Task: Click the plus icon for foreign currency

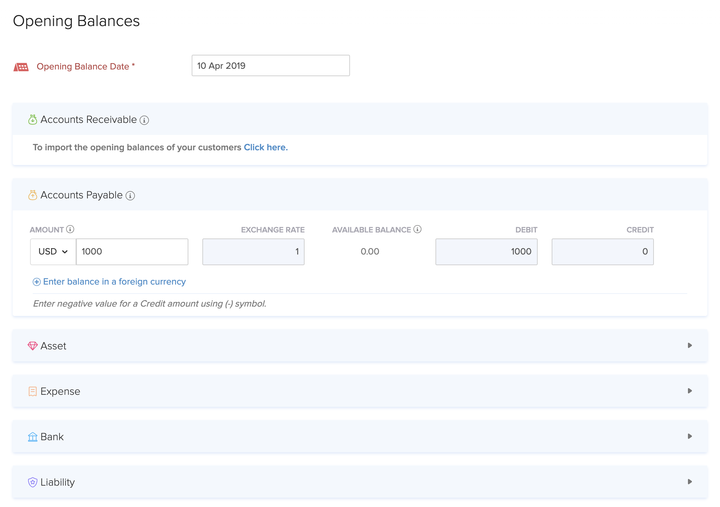Action: coord(37,282)
